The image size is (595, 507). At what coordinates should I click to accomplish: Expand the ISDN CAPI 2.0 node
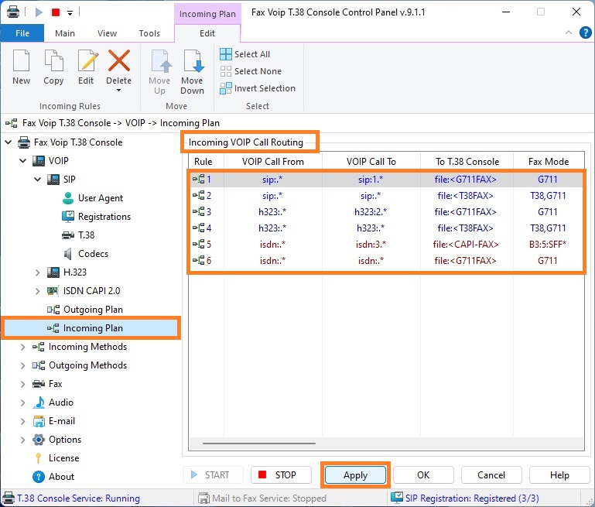pyautogui.click(x=37, y=291)
